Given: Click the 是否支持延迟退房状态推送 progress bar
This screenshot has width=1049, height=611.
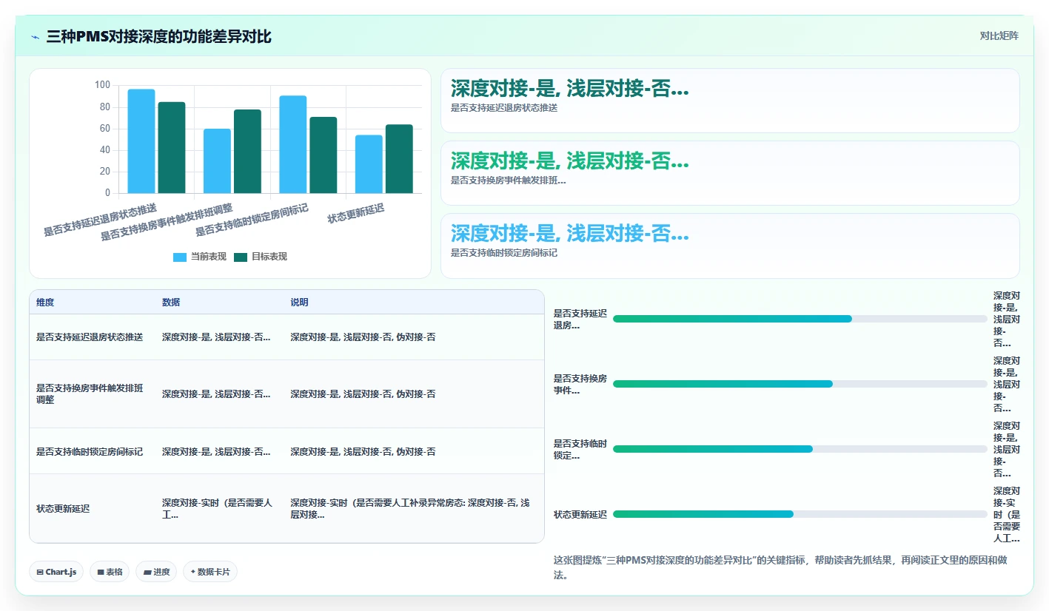Looking at the screenshot, I should pos(800,319).
